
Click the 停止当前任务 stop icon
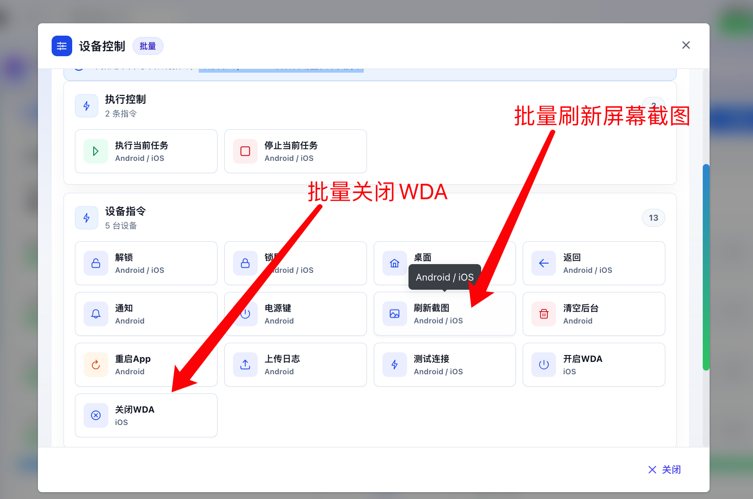coord(245,151)
